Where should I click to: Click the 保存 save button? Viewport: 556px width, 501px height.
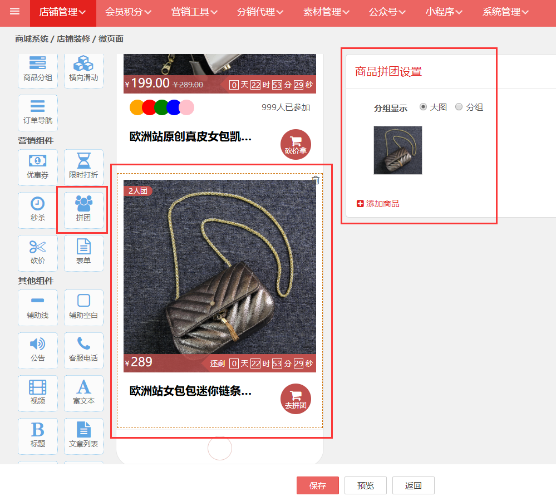click(x=317, y=485)
